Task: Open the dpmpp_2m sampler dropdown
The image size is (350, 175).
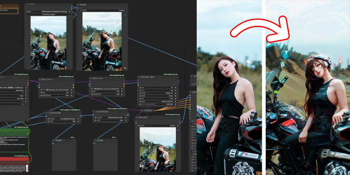Action: point(158,93)
